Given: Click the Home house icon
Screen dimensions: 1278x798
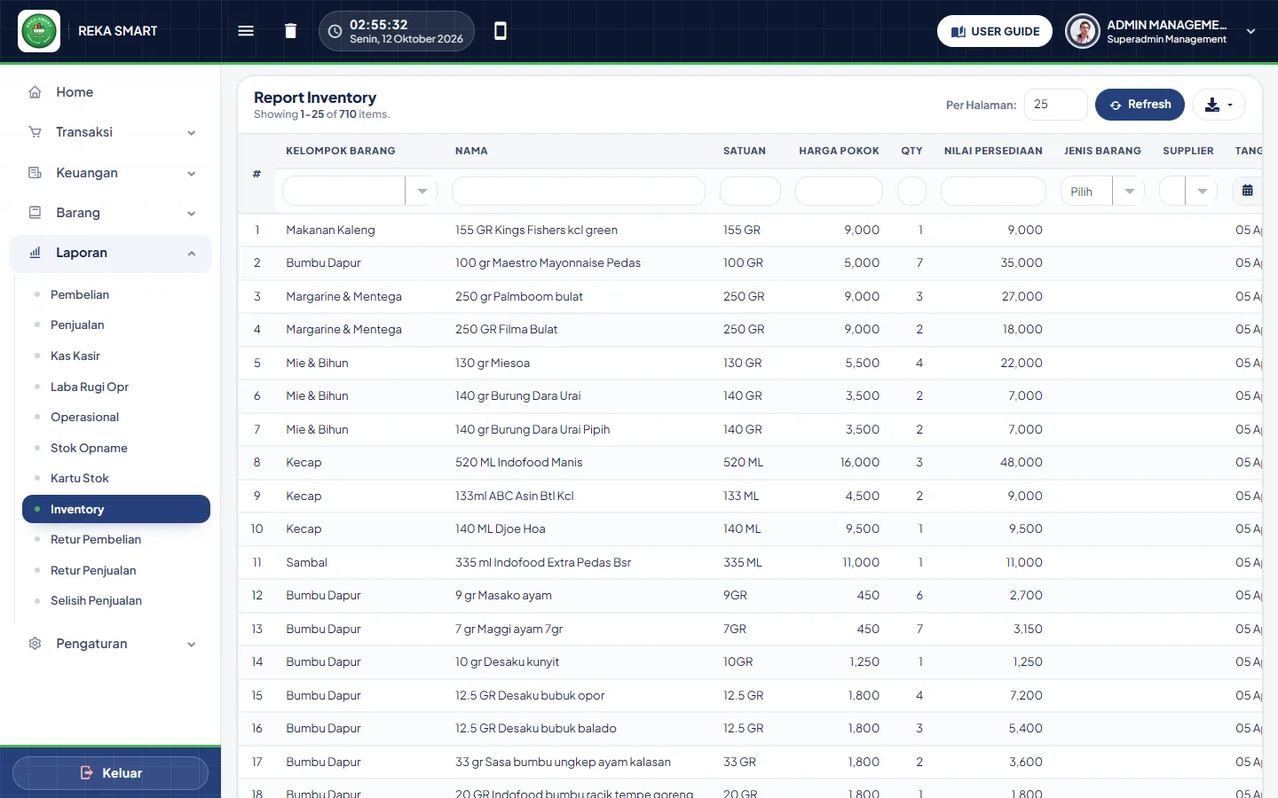Looking at the screenshot, I should (35, 92).
